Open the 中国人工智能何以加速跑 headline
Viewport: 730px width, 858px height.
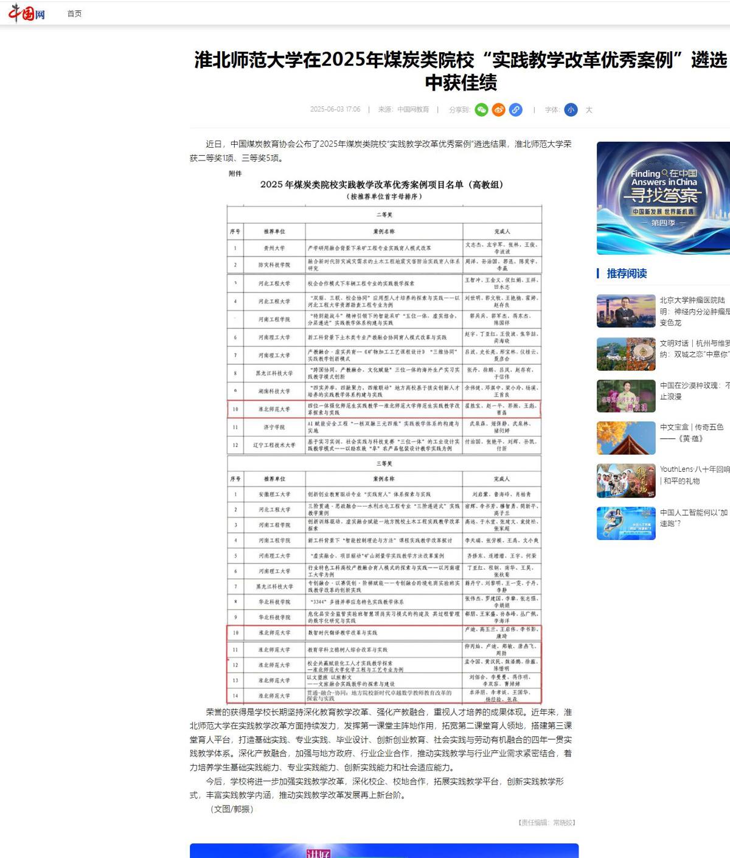[693, 517]
